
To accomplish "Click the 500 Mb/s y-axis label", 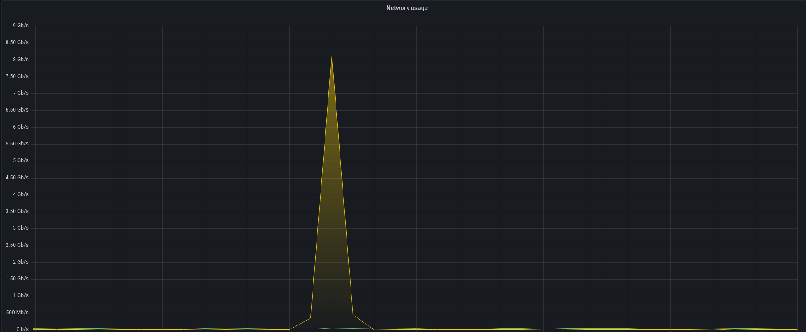I will 17,313.
